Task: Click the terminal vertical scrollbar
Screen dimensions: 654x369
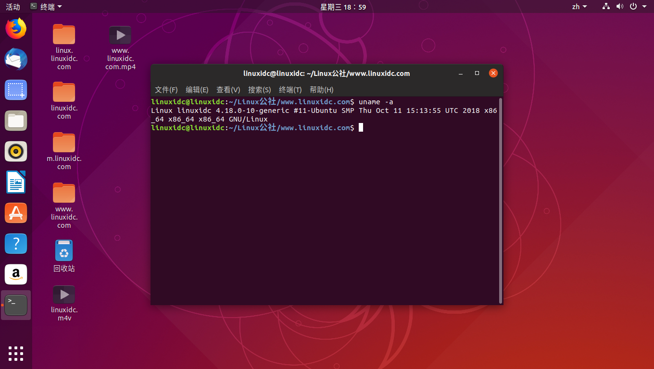Action: pyautogui.click(x=501, y=201)
